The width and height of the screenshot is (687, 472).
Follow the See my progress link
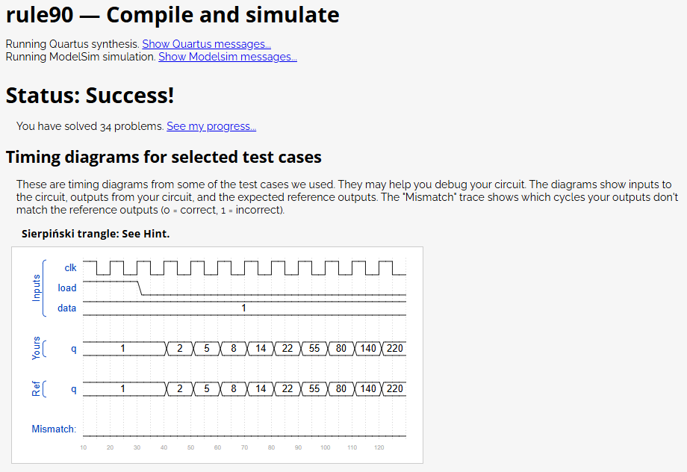pos(211,126)
